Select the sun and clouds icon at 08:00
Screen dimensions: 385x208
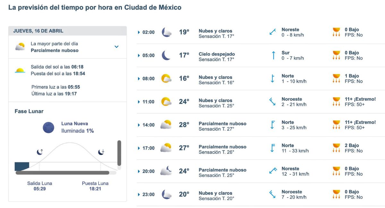click(166, 78)
